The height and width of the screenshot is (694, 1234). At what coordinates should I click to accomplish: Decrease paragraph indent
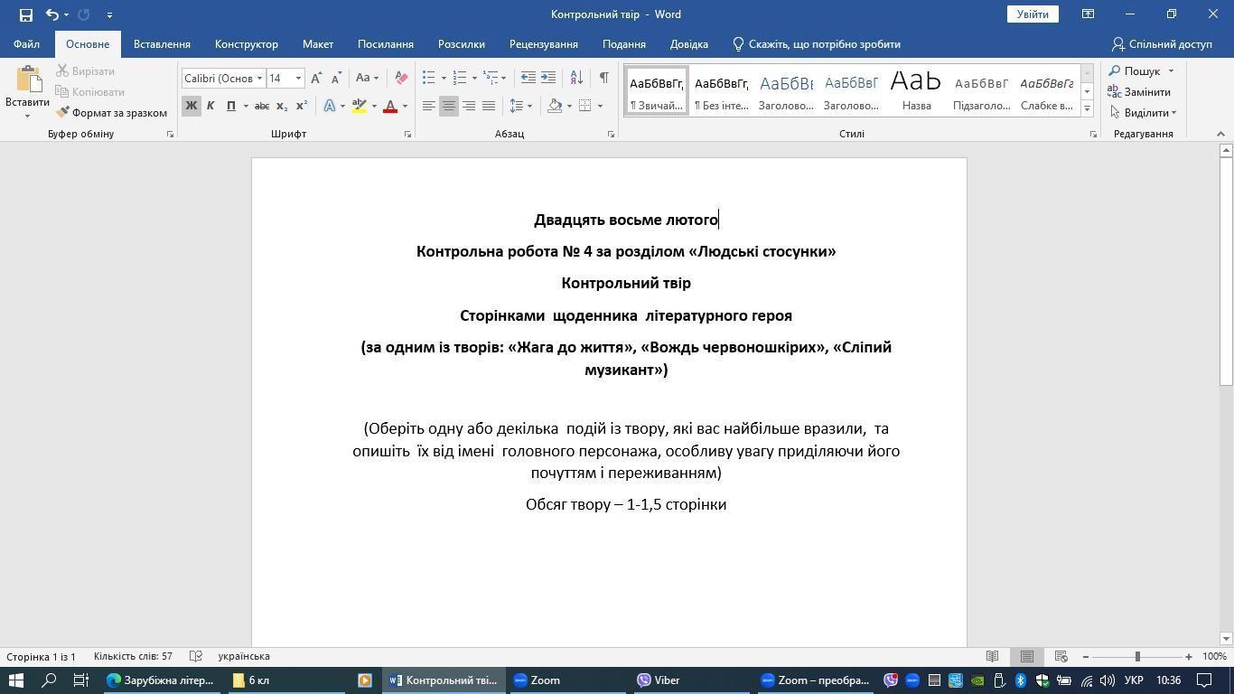coord(528,79)
